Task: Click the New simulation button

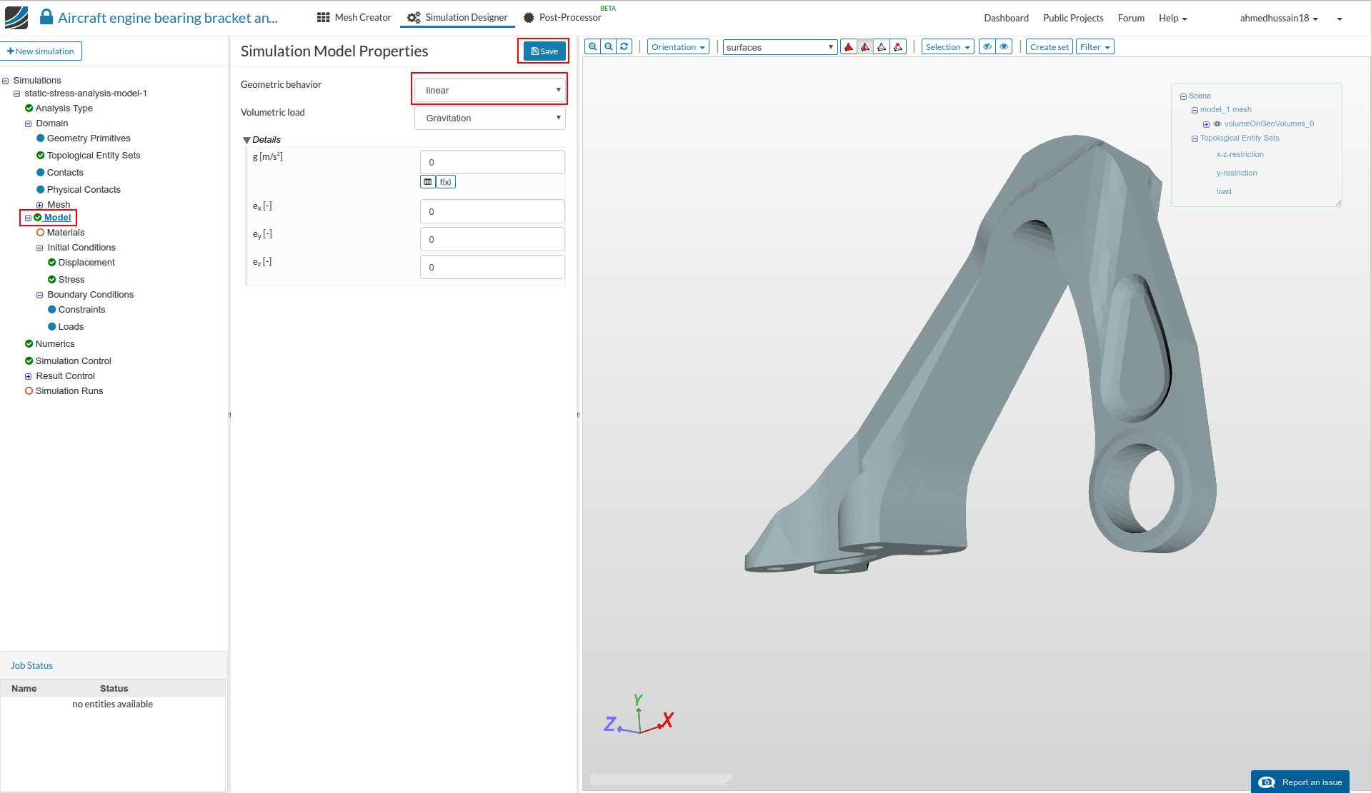Action: tap(41, 51)
